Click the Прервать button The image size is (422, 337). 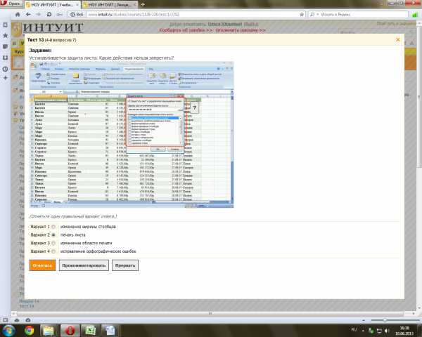click(x=125, y=265)
